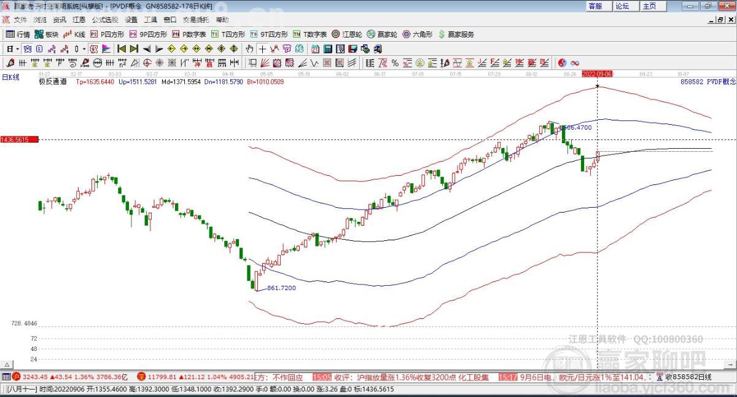Open the 交易委托 menu

[x=196, y=20]
